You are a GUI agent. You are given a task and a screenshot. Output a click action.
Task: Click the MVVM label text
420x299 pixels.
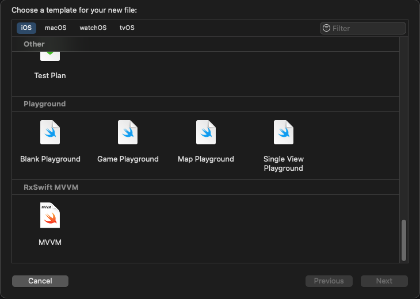pos(50,242)
